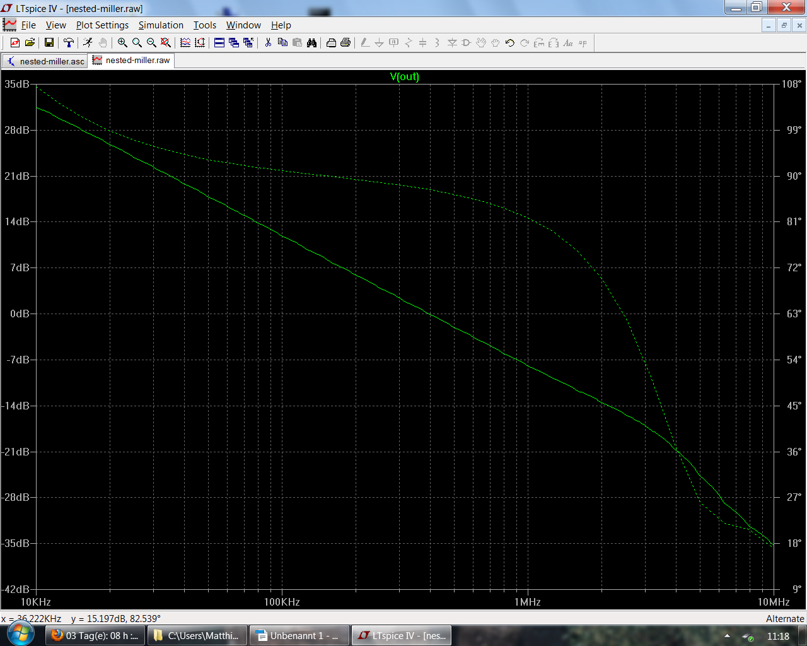Click the Pick Visible Traces icon
807x646 pixels.
point(200,43)
